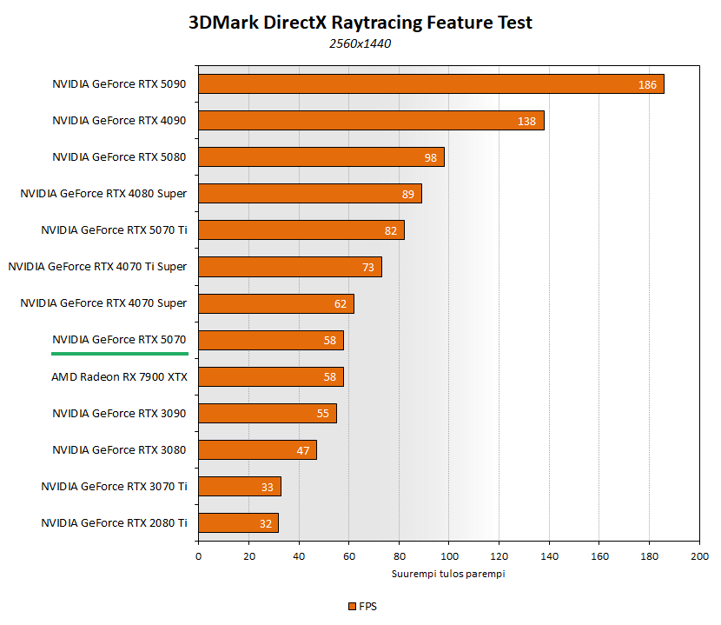Click the orange FPS legend color swatch

[352, 607]
